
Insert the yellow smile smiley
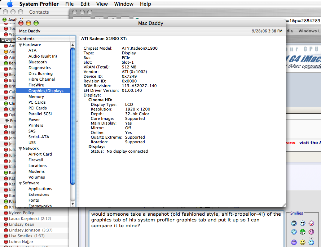coord(303,242)
